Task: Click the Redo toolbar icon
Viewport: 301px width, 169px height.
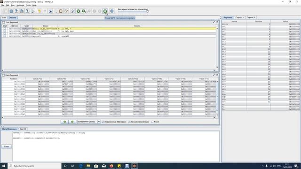Action: click(45, 11)
